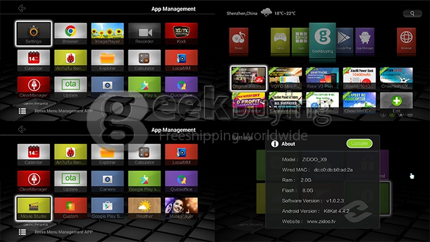Open Quickoffice in lower App Management screen

(181, 181)
